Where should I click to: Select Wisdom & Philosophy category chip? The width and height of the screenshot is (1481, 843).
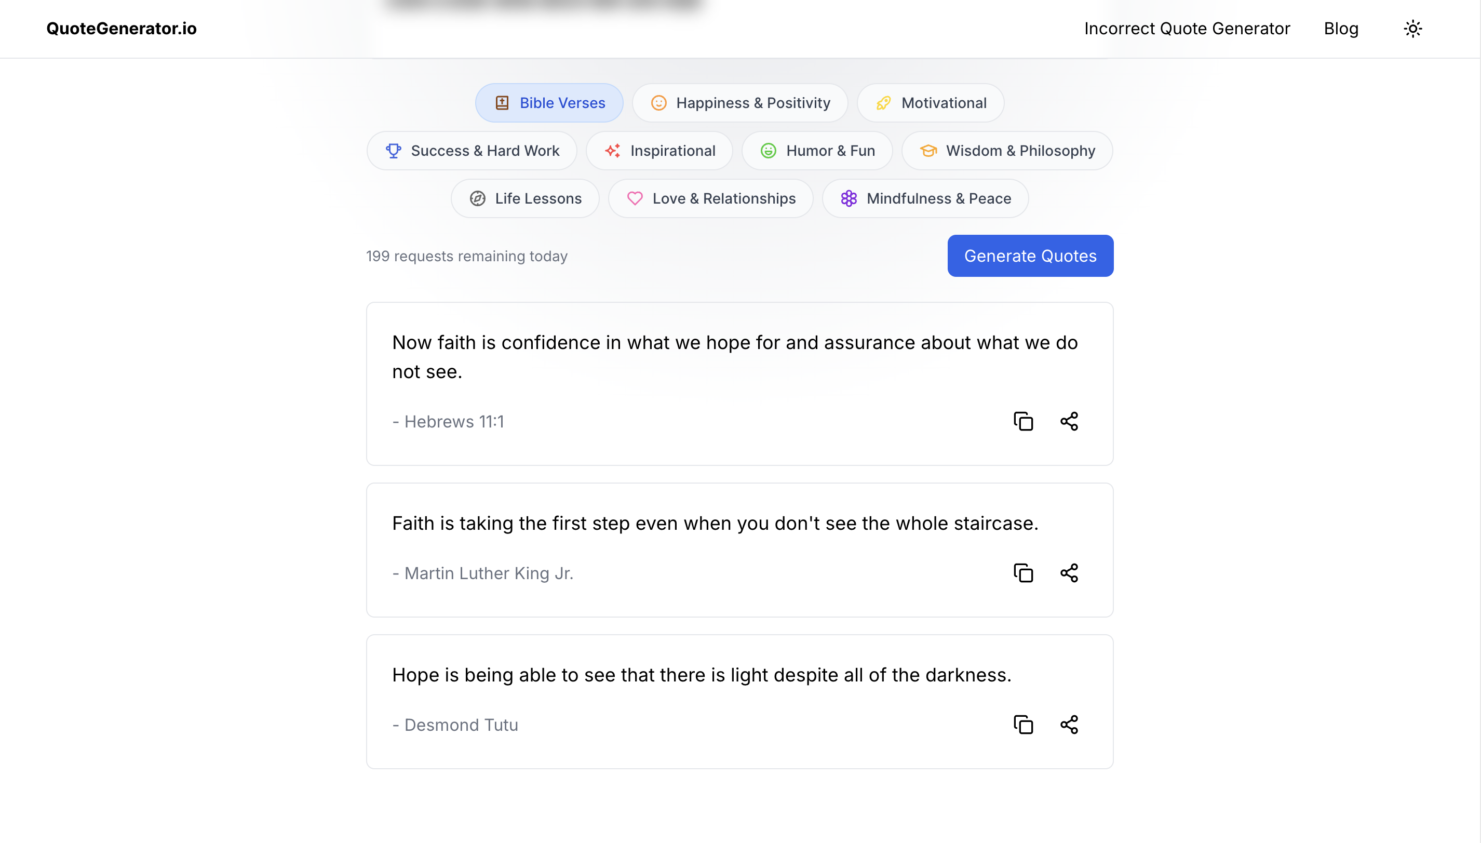tap(1006, 151)
